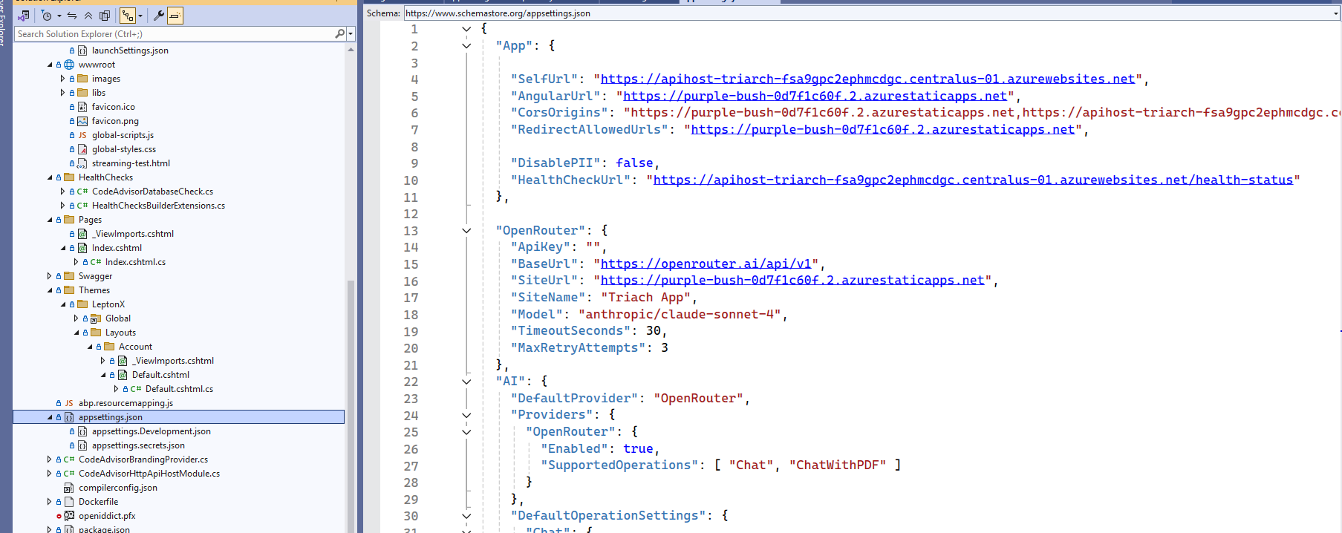
Task: Select appsettings.Development.json in the tree
Action: (x=151, y=431)
